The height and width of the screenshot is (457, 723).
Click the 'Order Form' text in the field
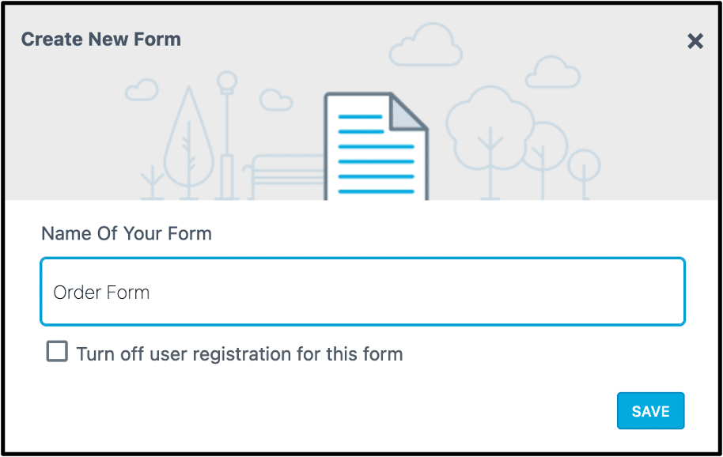tap(101, 293)
